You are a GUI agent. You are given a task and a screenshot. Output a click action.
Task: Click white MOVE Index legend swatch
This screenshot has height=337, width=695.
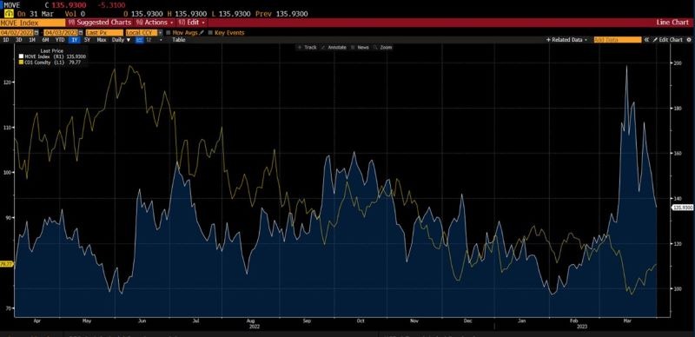click(21, 56)
